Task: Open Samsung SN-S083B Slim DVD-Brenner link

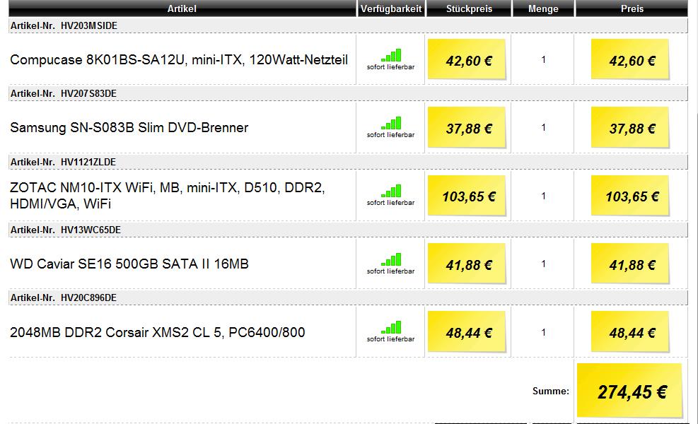Action: 129,128
